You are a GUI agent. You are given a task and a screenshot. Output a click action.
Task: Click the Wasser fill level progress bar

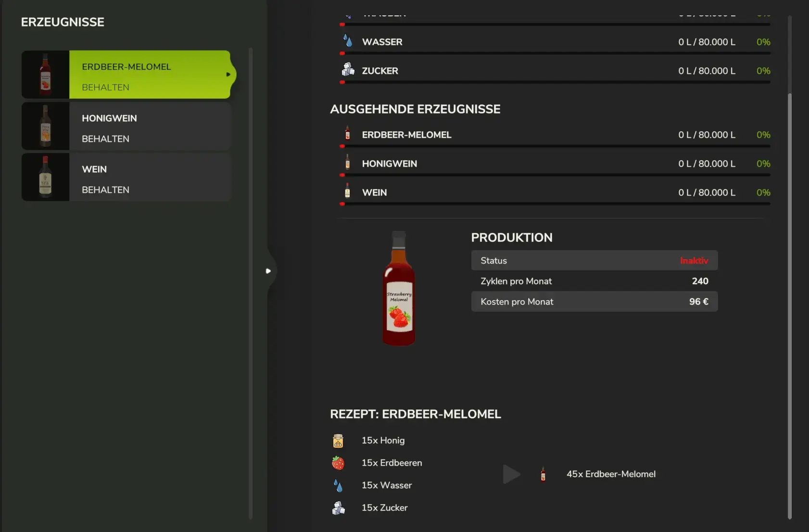point(556,53)
